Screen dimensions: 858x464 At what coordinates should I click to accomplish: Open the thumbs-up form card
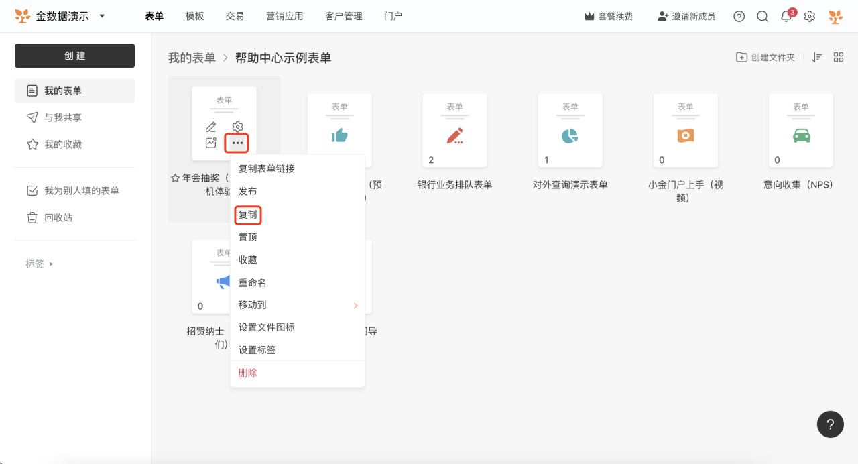[340, 131]
